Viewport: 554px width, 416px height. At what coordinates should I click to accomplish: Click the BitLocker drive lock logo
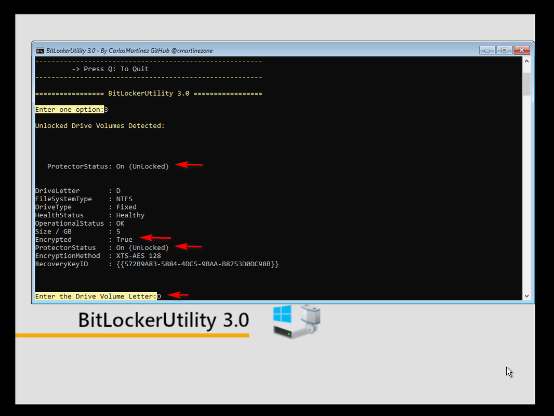point(296,322)
